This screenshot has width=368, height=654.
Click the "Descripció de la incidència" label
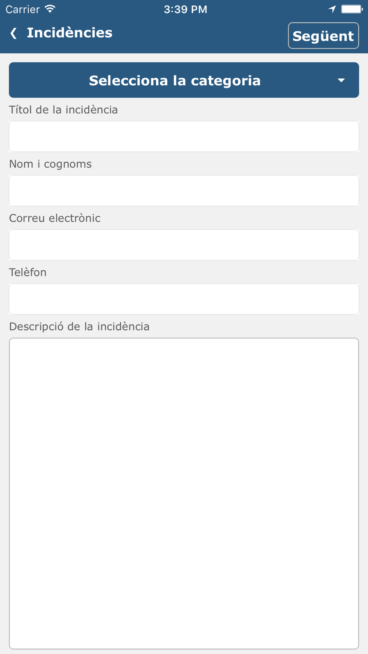79,326
